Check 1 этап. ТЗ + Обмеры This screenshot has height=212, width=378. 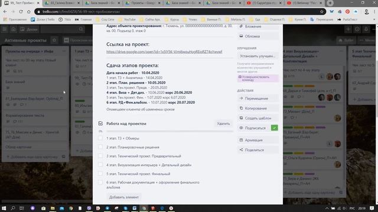click(x=100, y=138)
